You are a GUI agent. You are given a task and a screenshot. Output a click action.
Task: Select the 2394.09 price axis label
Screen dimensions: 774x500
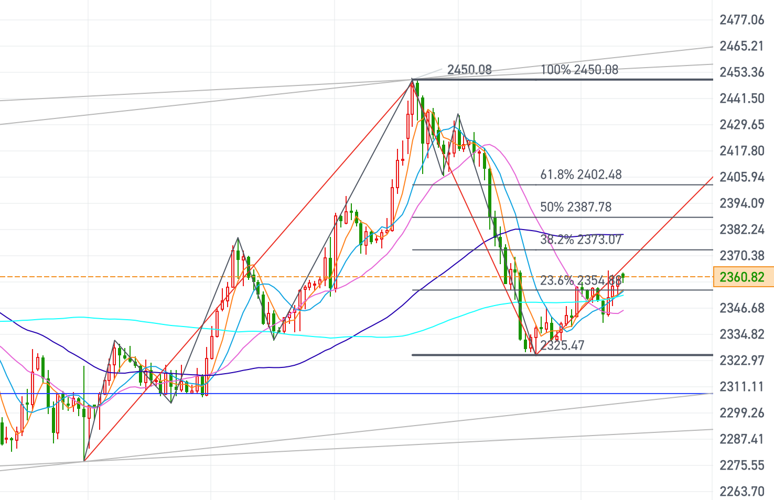pos(742,203)
